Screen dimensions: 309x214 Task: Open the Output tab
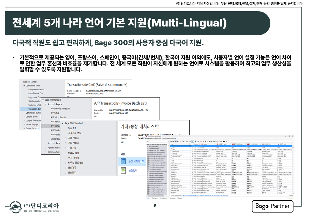tap(180, 198)
